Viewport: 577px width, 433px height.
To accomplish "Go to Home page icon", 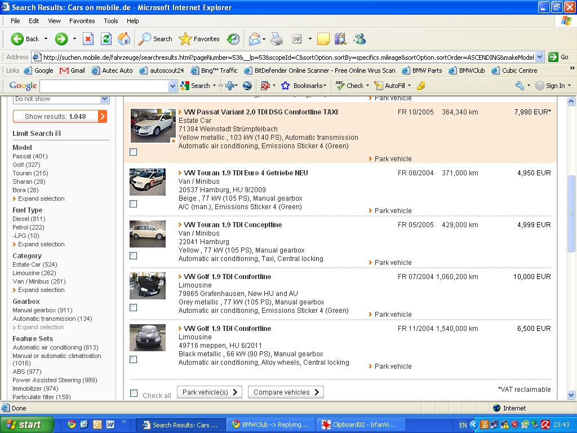I will (124, 39).
